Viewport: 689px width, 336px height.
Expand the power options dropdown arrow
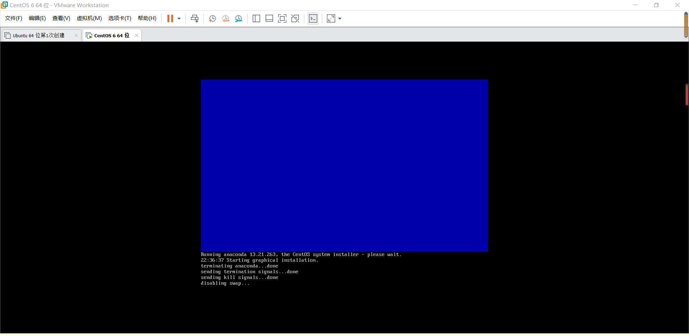coord(179,19)
